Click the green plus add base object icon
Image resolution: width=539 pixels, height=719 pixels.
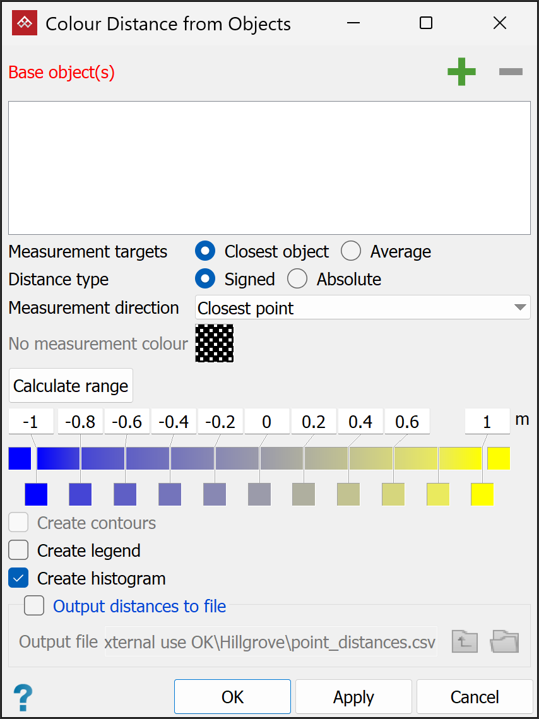[x=461, y=72]
